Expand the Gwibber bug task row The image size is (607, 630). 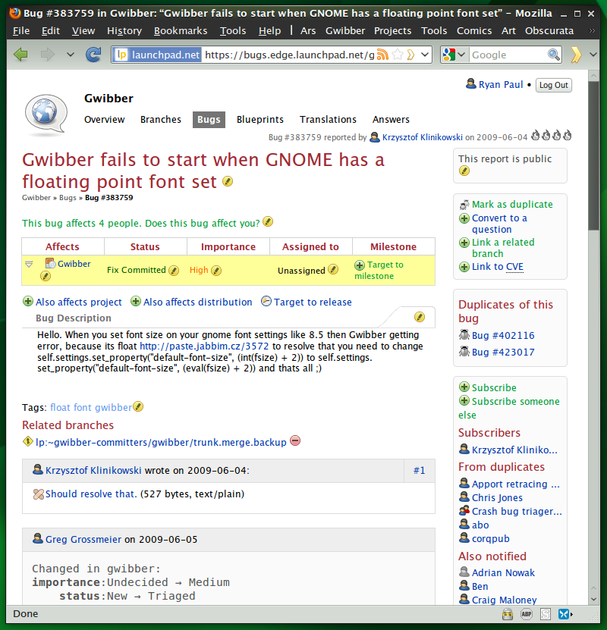[29, 265]
